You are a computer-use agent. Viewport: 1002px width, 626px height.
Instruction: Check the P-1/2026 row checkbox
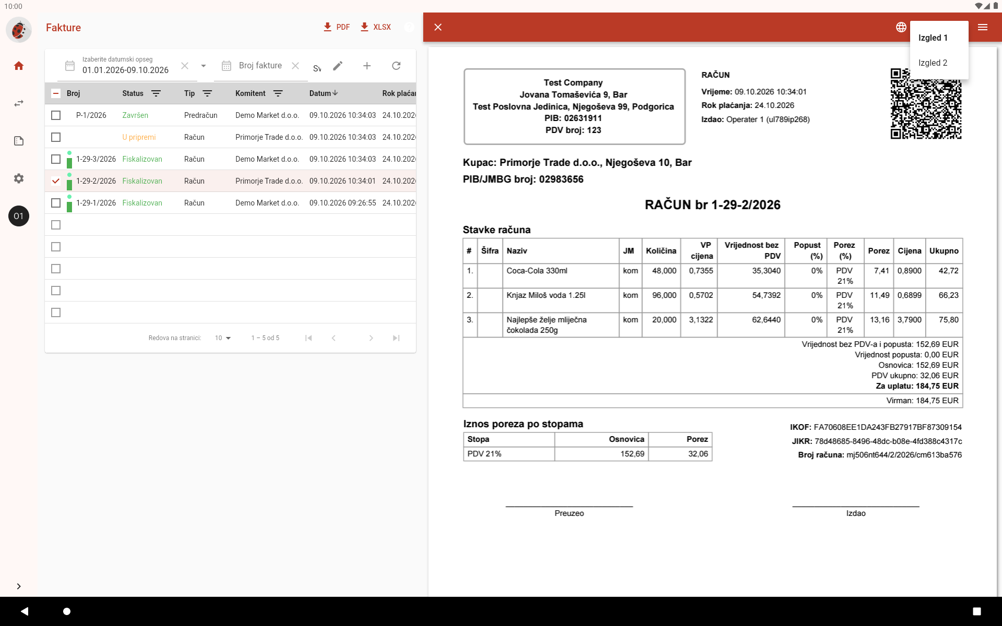pyautogui.click(x=56, y=115)
